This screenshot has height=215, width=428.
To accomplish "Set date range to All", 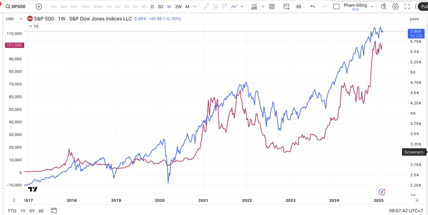I will tap(41, 211).
